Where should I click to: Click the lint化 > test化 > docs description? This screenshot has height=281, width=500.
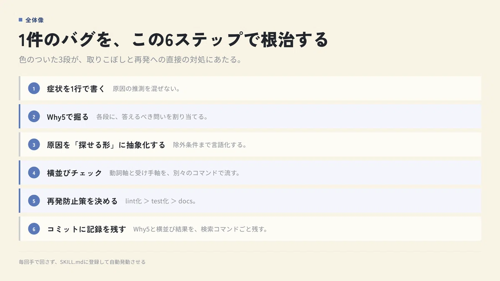(x=161, y=201)
